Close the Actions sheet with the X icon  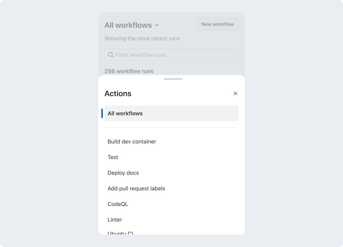(235, 93)
